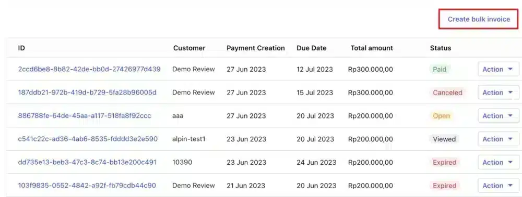Expand Action dropdown for the 10390 customer row
Screen dimensions: 522x197
[x=499, y=162]
